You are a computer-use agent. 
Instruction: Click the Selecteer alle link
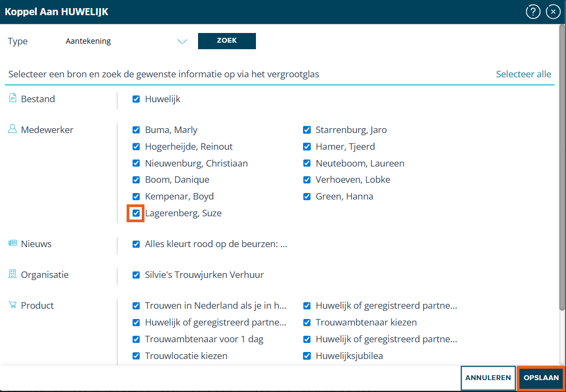click(523, 74)
